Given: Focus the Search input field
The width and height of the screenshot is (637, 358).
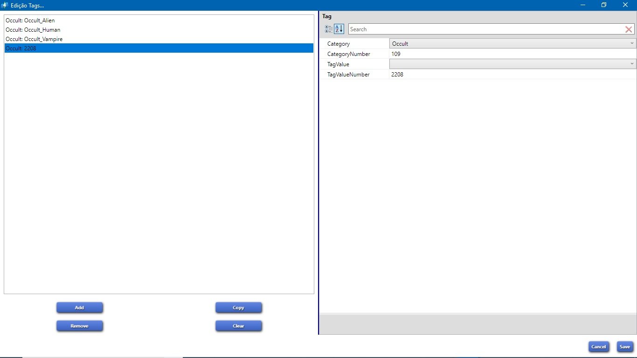Looking at the screenshot, I should tap(486, 29).
